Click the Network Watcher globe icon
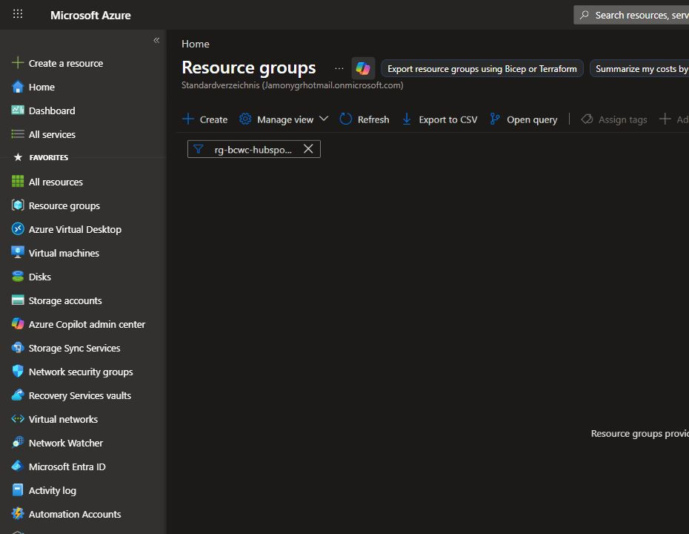 [x=18, y=443]
